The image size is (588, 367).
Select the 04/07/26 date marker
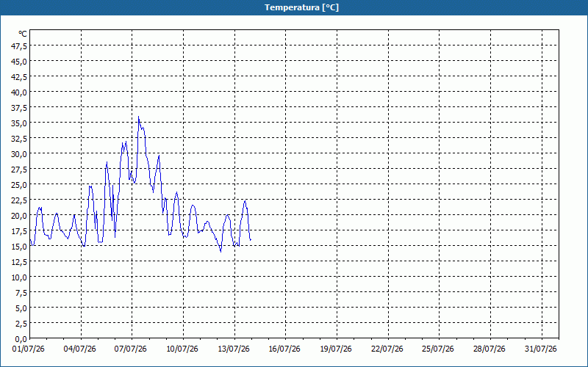(x=79, y=349)
